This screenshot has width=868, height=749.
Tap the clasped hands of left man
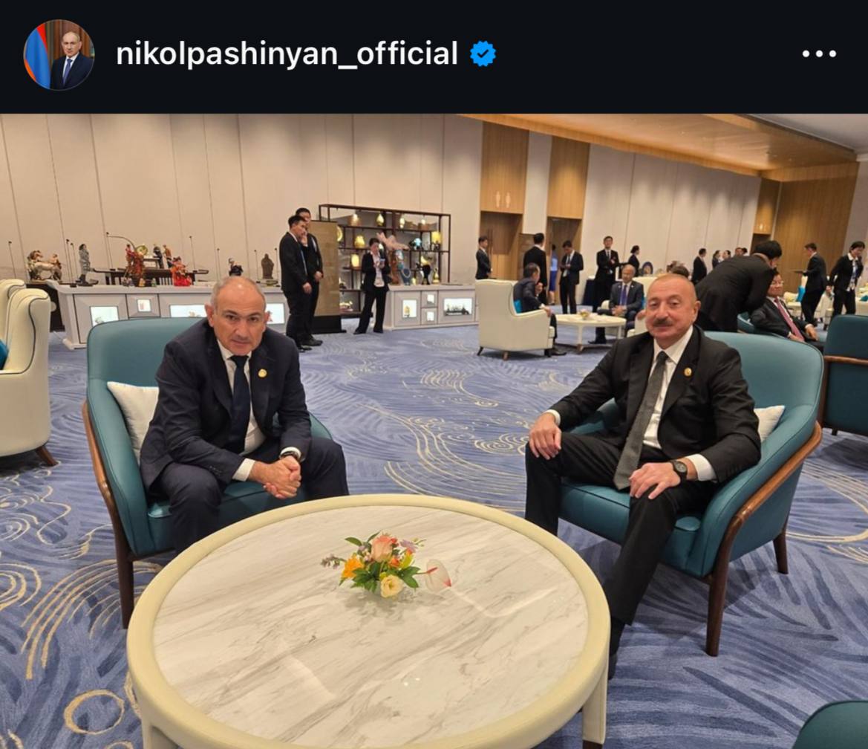[x=281, y=476]
